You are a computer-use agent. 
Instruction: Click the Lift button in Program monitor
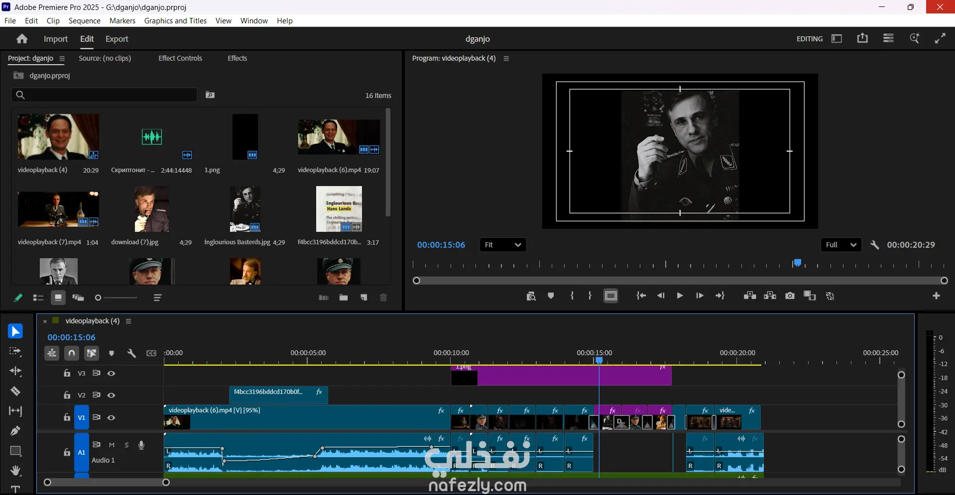point(750,296)
